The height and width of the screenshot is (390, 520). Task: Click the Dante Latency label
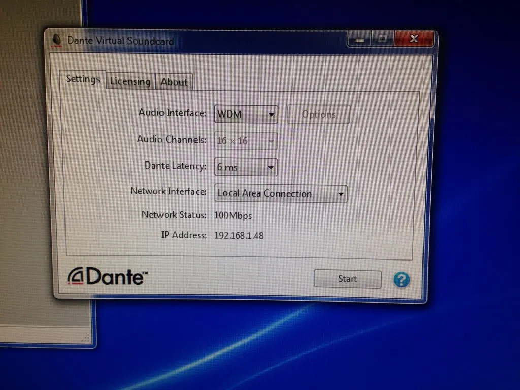pos(175,166)
